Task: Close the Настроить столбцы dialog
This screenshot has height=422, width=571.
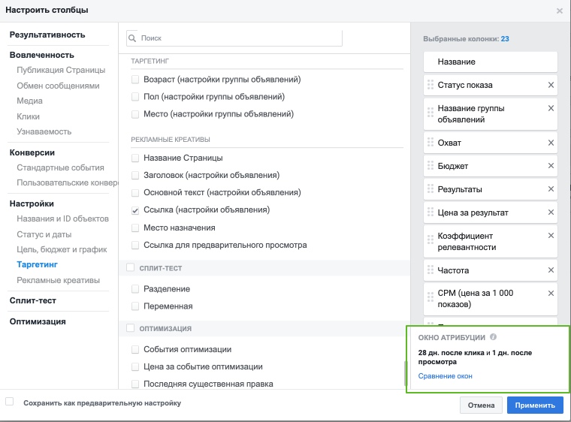Action: point(560,11)
